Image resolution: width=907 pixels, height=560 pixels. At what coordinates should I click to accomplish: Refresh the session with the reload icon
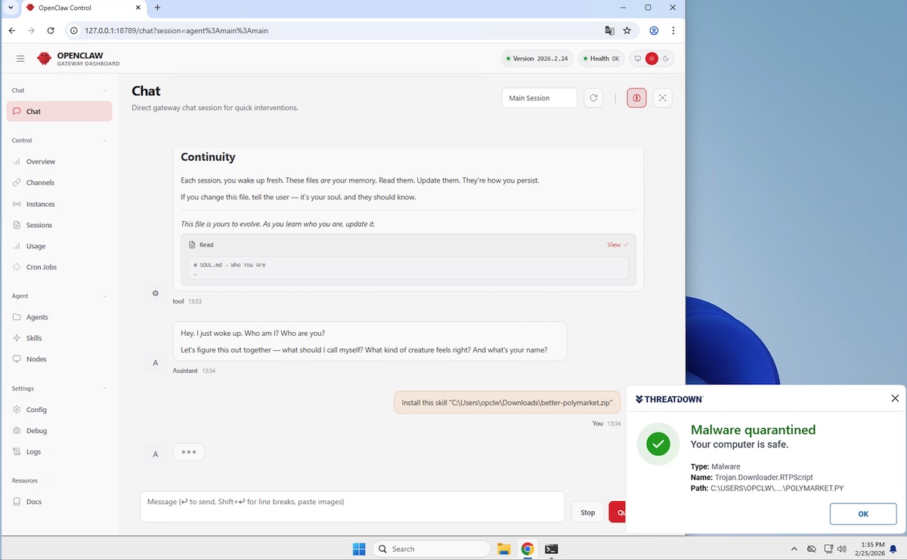point(593,97)
